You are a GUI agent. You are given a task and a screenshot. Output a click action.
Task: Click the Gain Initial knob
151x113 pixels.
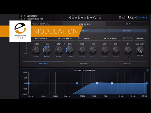82,50
